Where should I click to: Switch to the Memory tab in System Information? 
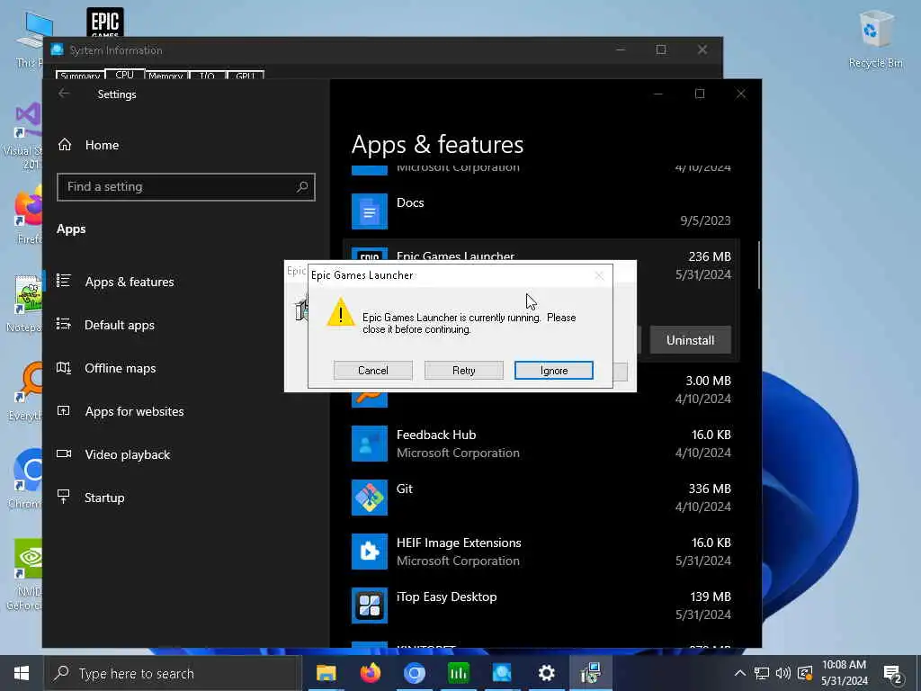[165, 76]
